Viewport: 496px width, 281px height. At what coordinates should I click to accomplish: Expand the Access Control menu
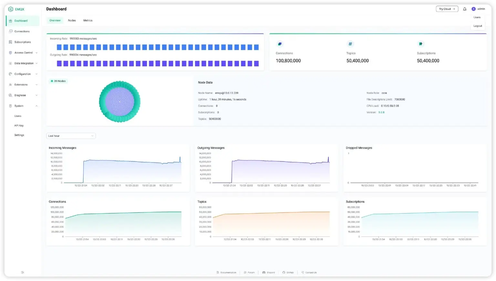coord(24,53)
